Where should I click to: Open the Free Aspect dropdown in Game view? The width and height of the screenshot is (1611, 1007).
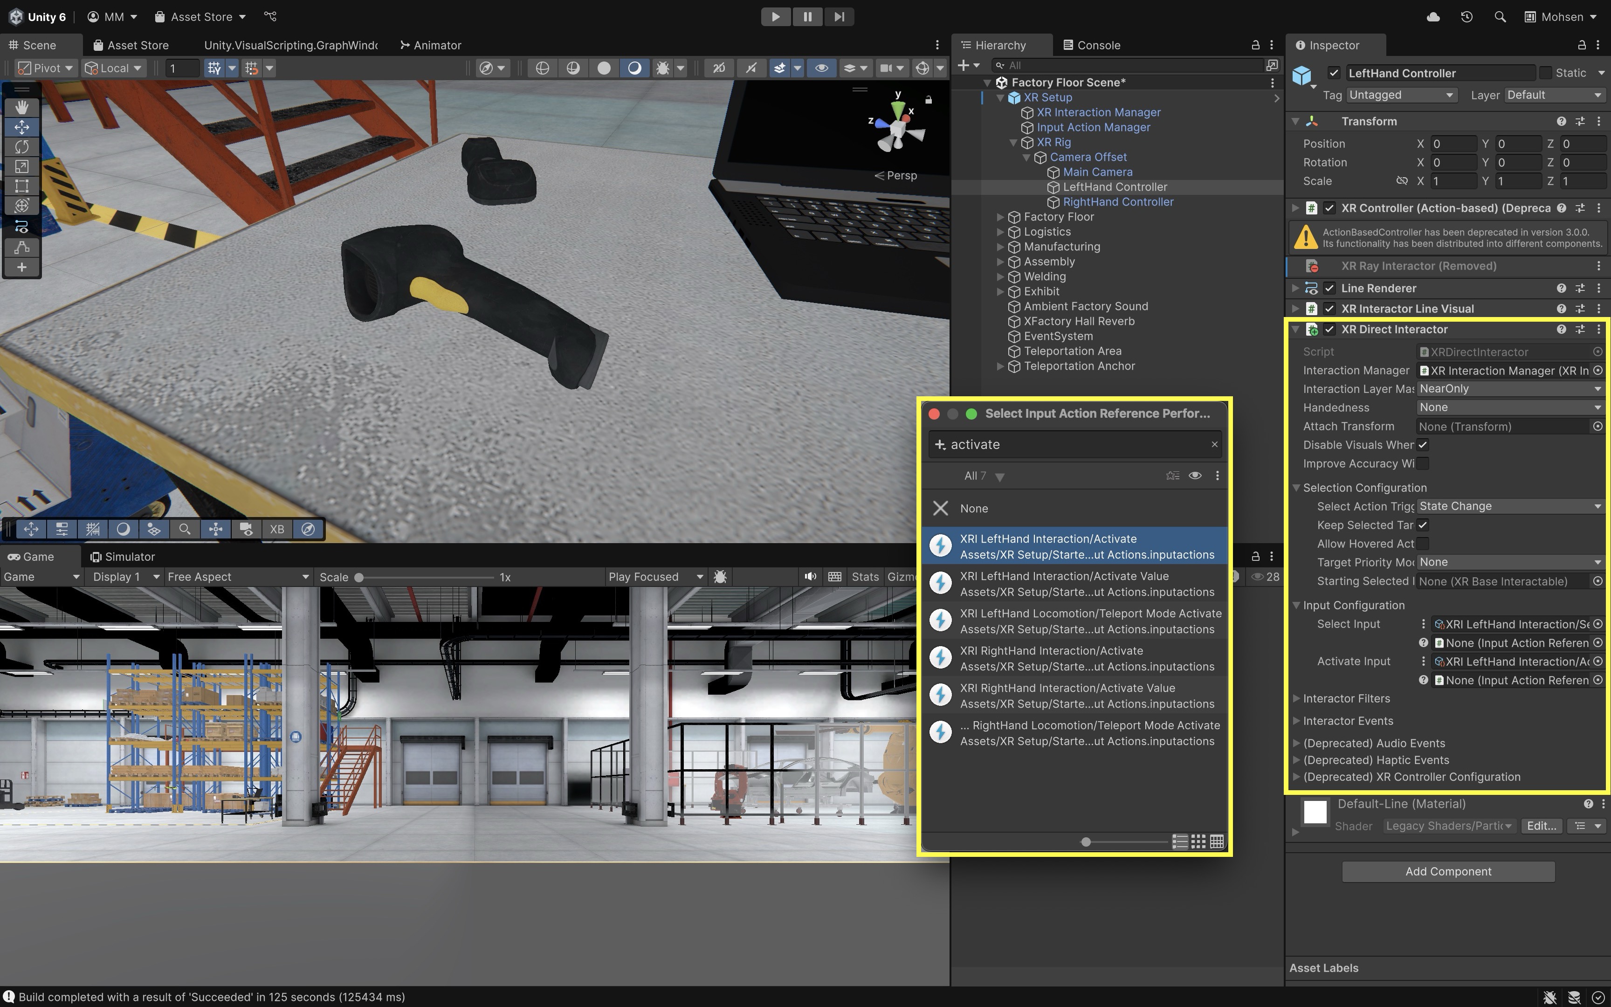pyautogui.click(x=238, y=577)
